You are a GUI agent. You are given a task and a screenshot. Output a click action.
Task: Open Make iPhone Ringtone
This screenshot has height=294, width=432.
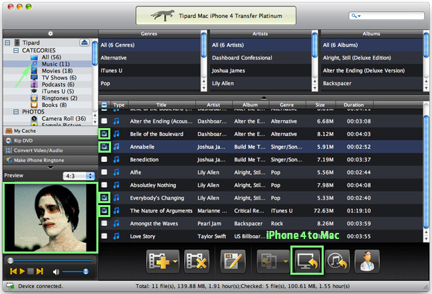50,161
